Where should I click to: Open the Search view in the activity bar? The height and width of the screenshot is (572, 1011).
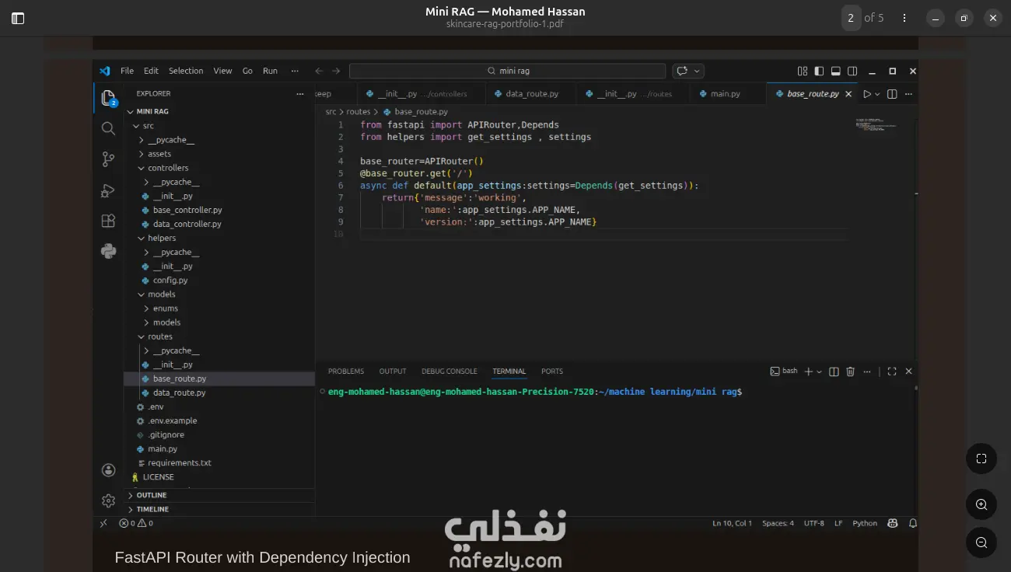coord(108,128)
